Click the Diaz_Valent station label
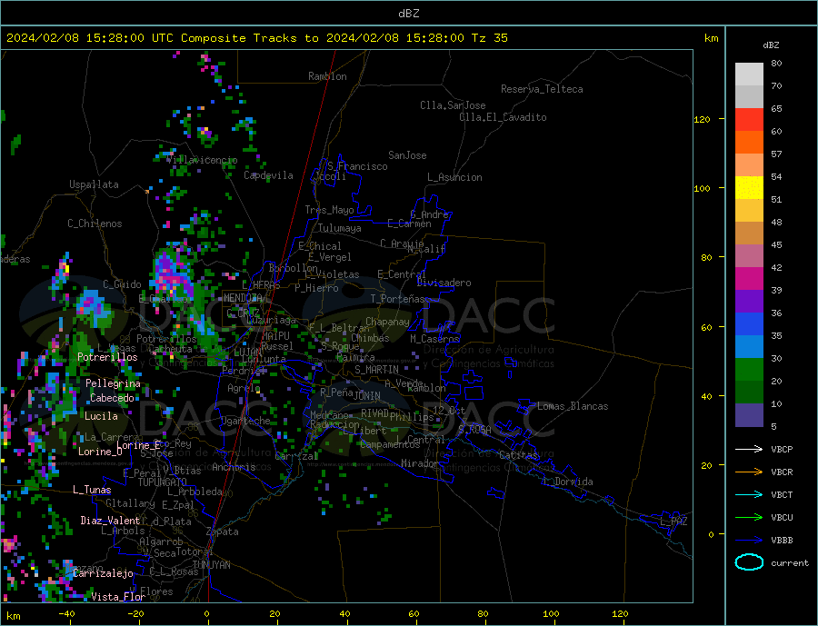 (x=110, y=520)
